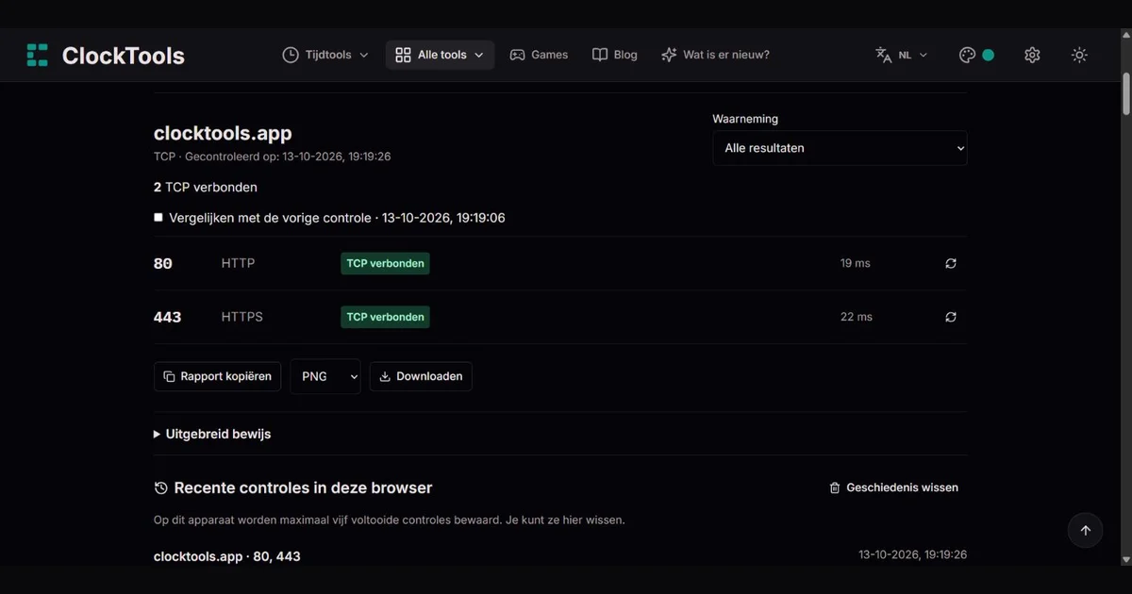This screenshot has width=1132, height=594.
Task: Click the sparkle icon beside Wat is er nieuw
Action: (669, 55)
